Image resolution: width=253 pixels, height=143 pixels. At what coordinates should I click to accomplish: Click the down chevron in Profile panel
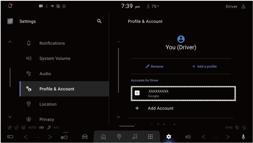118,117
